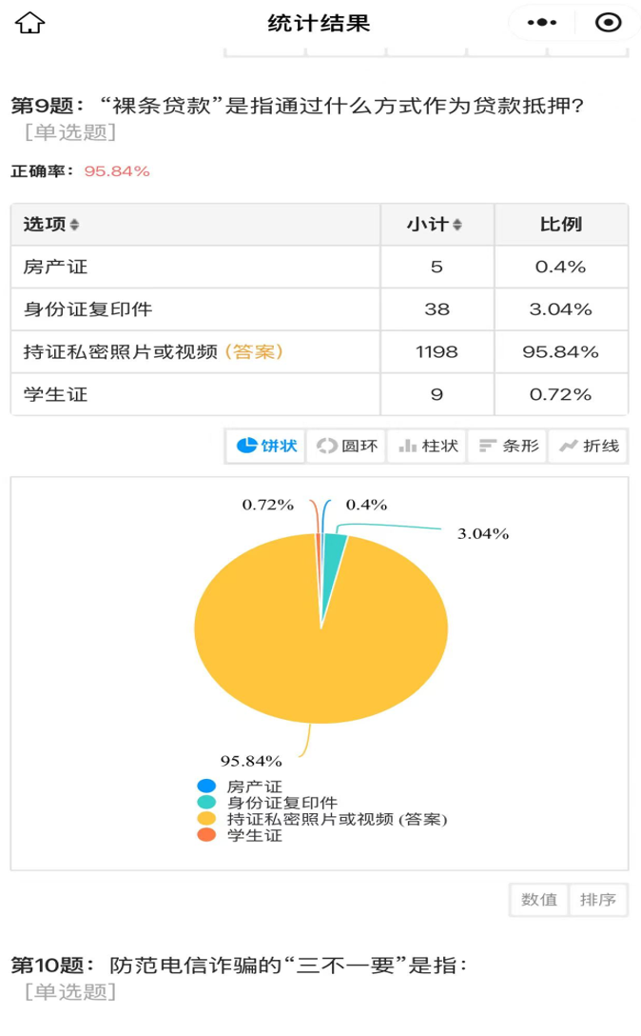The width and height of the screenshot is (641, 1036).
Task: Toggle 学生证 orange legend entry
Action: click(241, 835)
